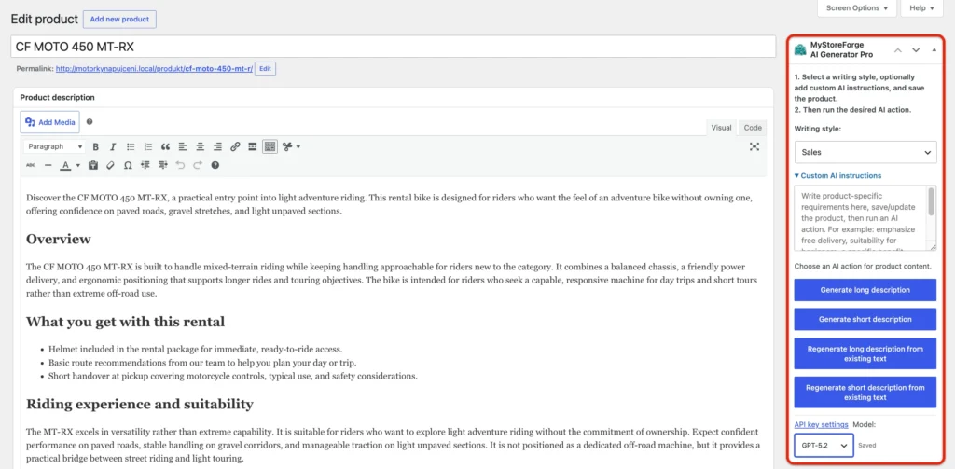This screenshot has height=469, width=955.
Task: Open the Paragraph format dropdown
Action: click(55, 146)
